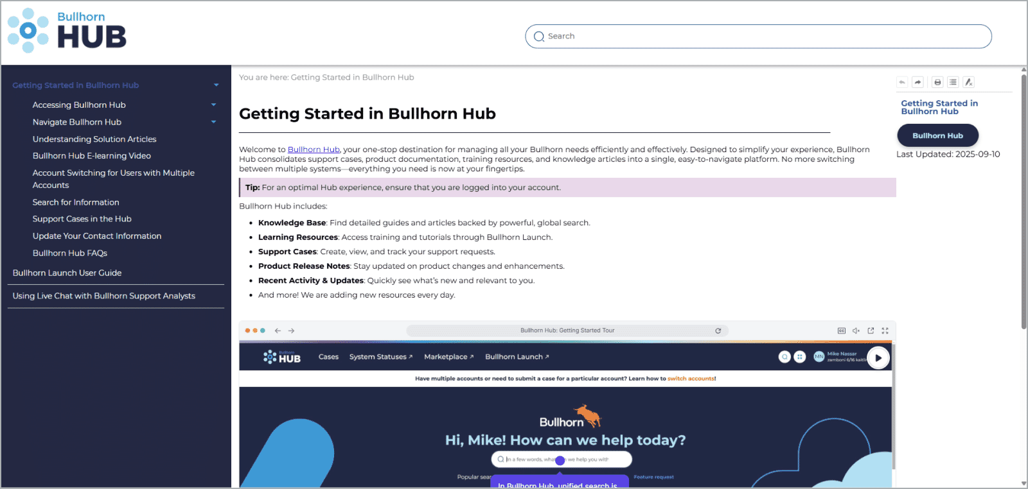Click the print icon in the topic toolbar
The height and width of the screenshot is (489, 1028).
pos(937,82)
